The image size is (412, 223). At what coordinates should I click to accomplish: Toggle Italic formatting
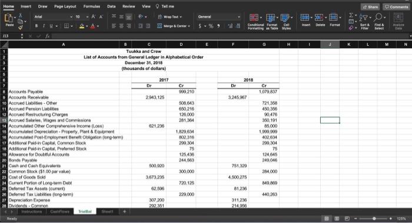coord(44,26)
